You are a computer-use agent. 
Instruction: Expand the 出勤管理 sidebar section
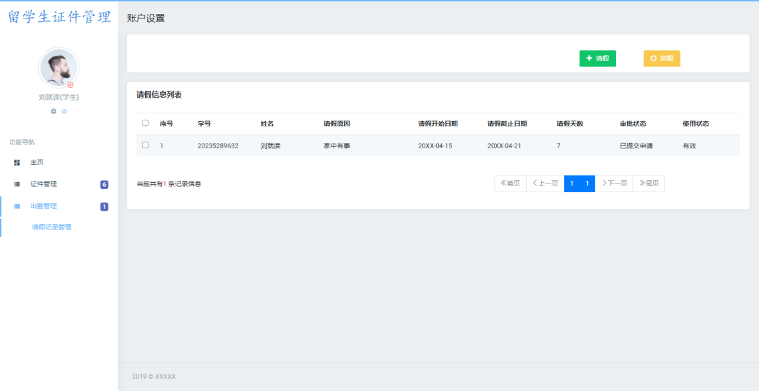click(40, 206)
